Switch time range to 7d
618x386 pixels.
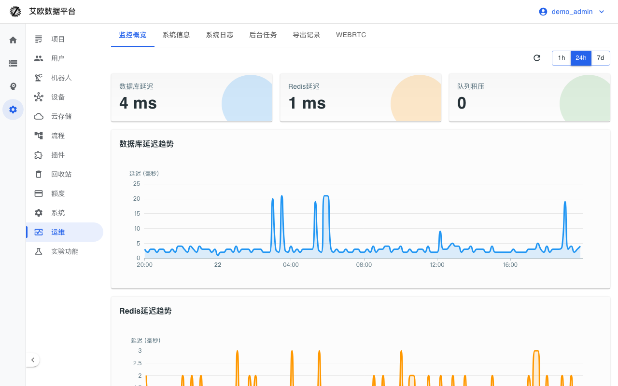pos(601,58)
